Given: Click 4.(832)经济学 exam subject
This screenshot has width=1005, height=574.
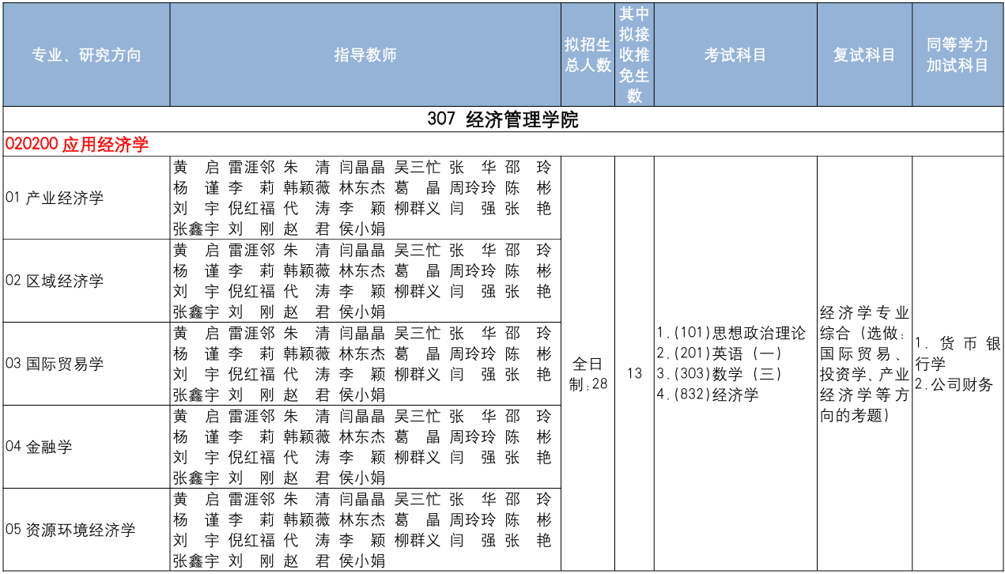Looking at the screenshot, I should pyautogui.click(x=708, y=395).
